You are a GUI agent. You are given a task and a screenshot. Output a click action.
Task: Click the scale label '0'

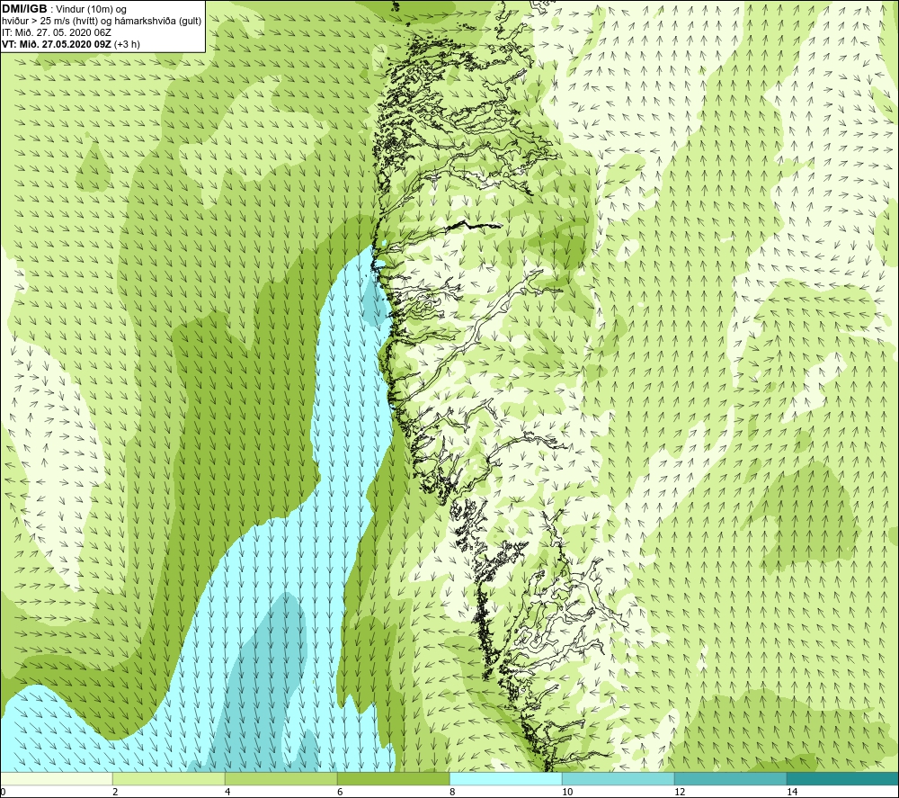click(3, 792)
